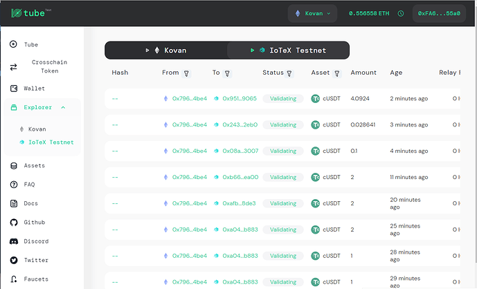
Task: Click the Amount column header
Action: tap(363, 73)
